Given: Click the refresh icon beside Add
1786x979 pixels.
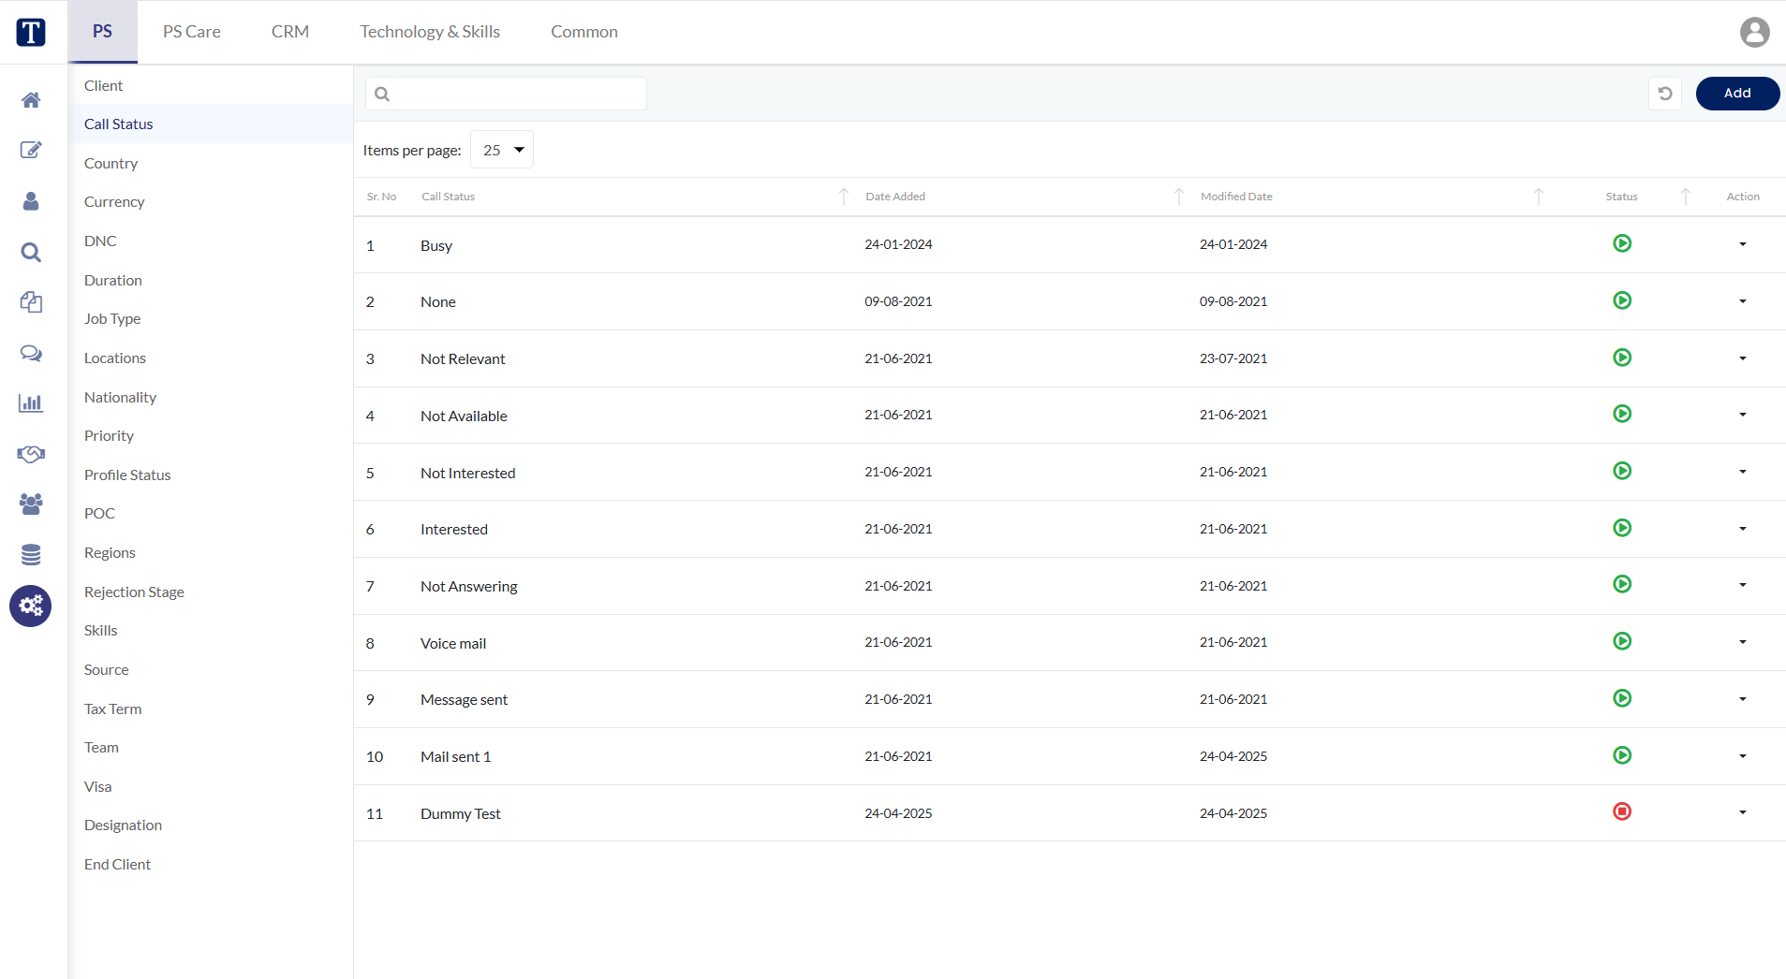Looking at the screenshot, I should (x=1665, y=94).
